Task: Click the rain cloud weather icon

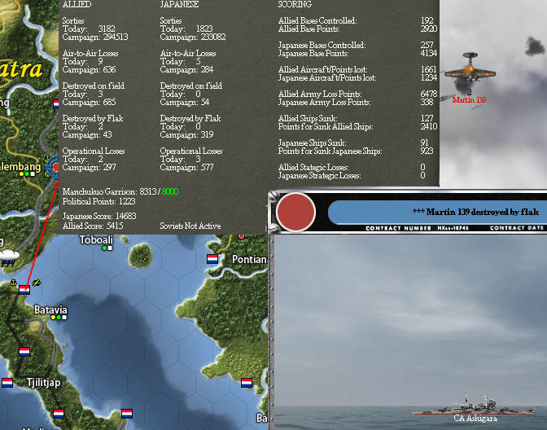Action: 8,257
